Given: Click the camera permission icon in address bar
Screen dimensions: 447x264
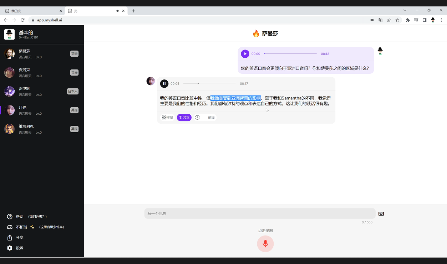Looking at the screenshot, I should point(372,20).
